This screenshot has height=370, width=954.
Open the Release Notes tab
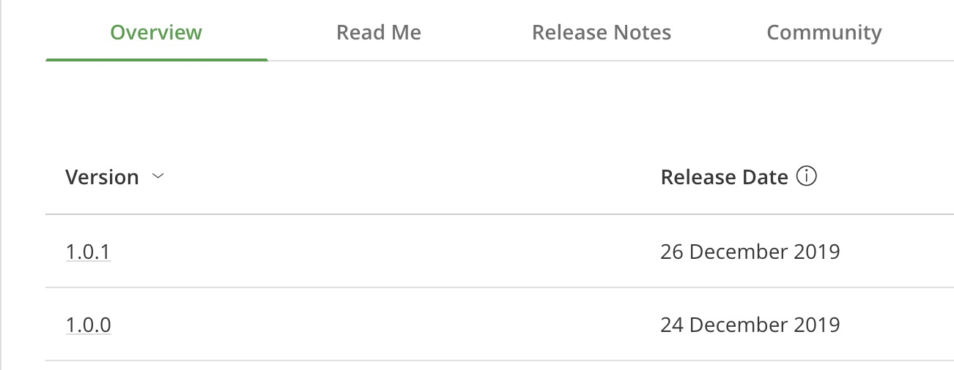coord(601,33)
